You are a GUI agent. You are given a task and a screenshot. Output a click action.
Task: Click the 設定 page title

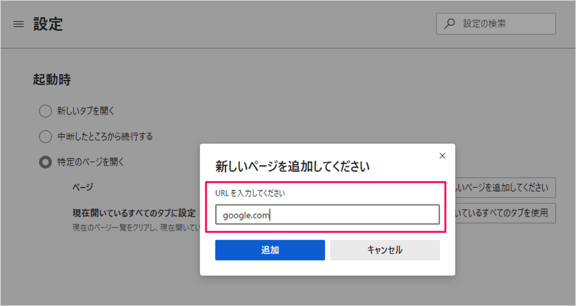(x=48, y=24)
